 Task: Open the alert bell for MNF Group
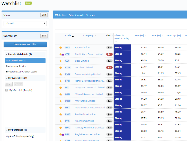click(x=109, y=101)
